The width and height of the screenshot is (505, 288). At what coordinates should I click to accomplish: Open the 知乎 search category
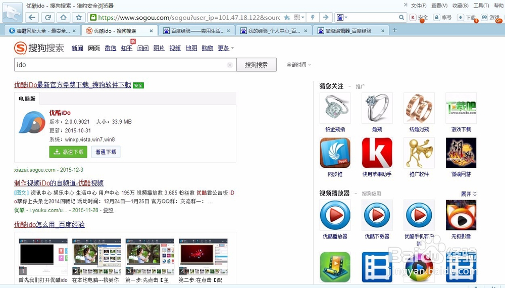pos(127,48)
